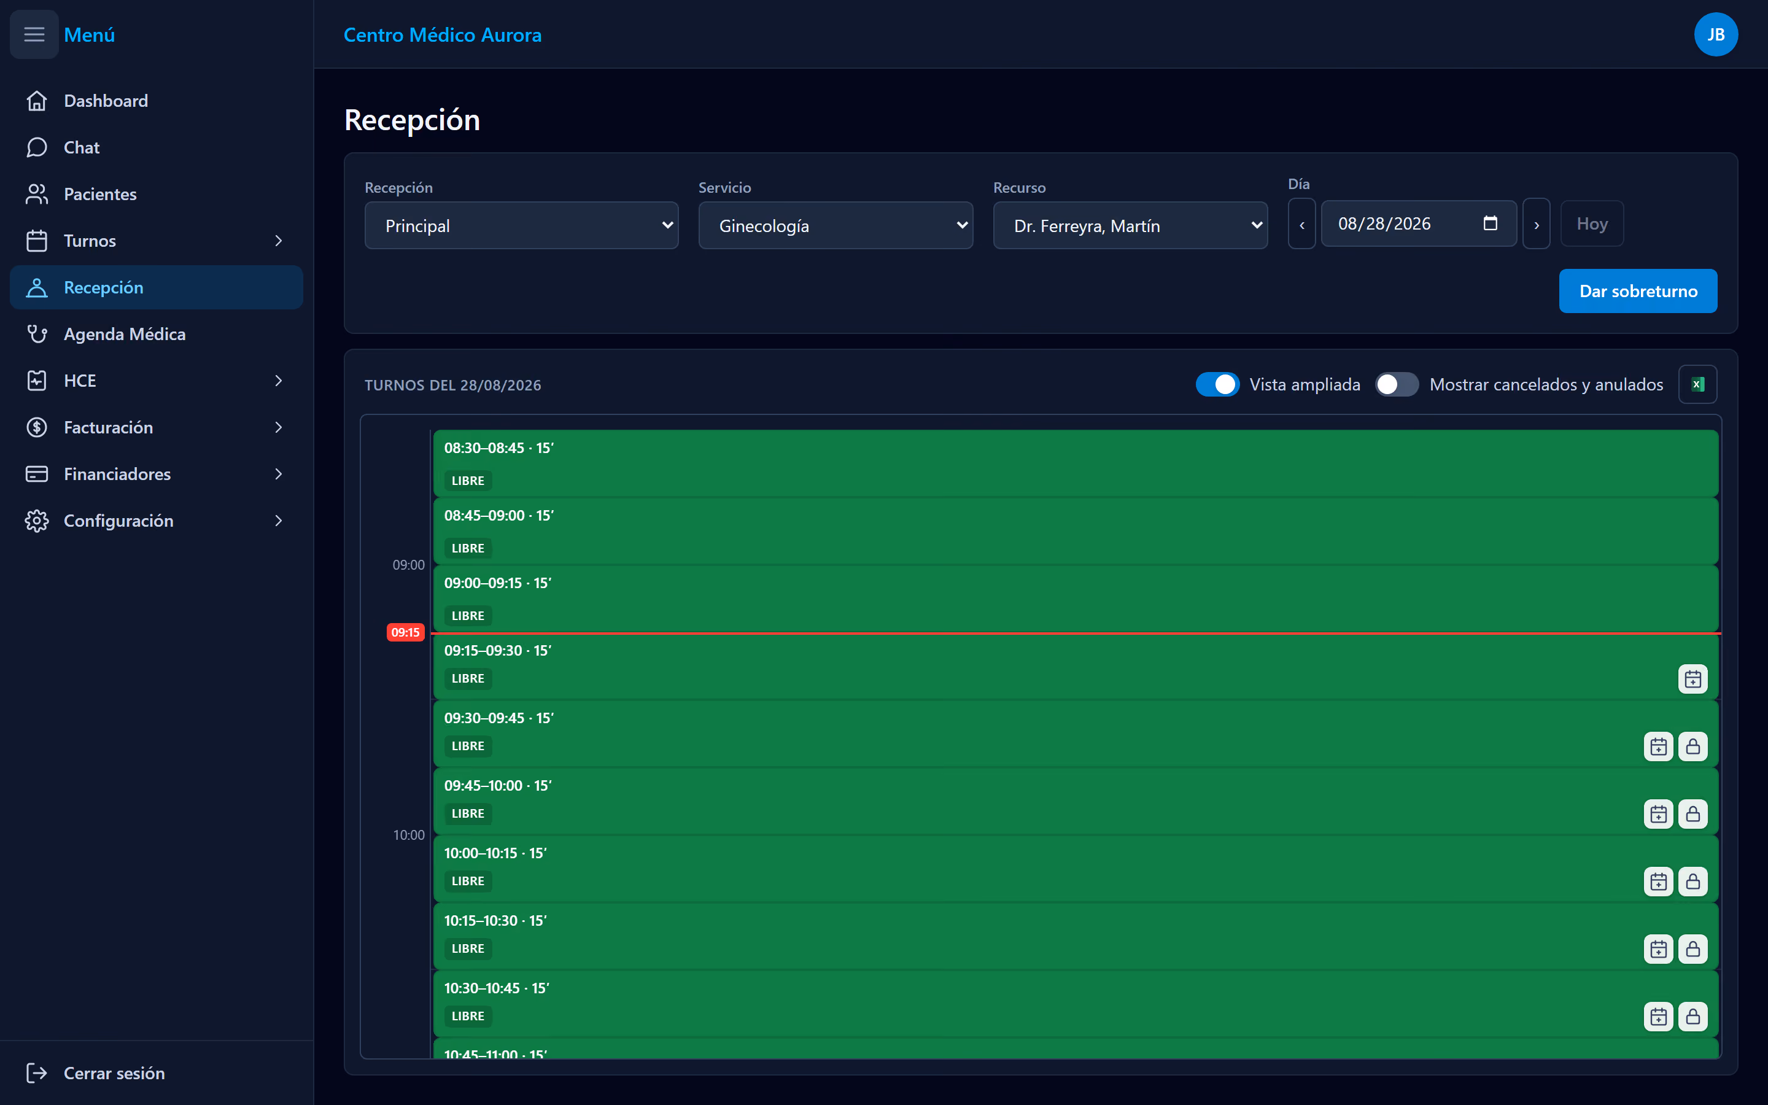Go to previous day arrow
This screenshot has width=1768, height=1105.
1301,224
